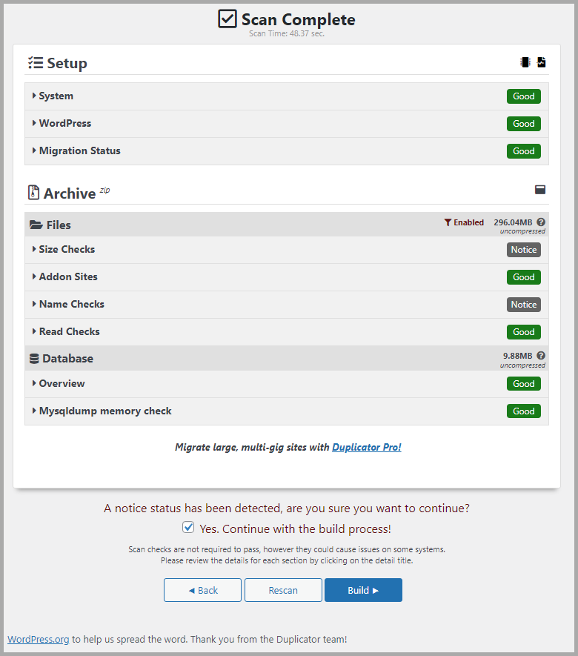Open the Mysqldump memory check details
Screen dimensions: 578x656
(x=105, y=411)
